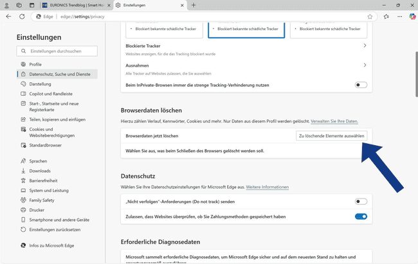Toggle strict tracking prevention for InPrivate
The height and width of the screenshot is (264, 418).
[x=361, y=85]
